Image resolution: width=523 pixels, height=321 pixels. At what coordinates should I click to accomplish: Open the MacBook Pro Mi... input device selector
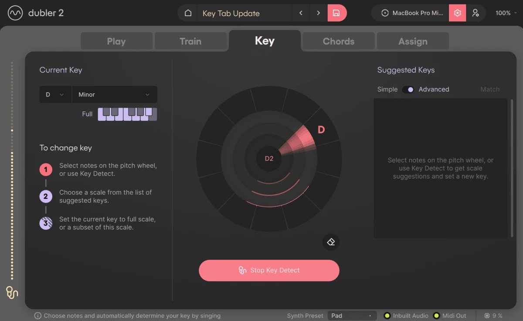point(411,13)
